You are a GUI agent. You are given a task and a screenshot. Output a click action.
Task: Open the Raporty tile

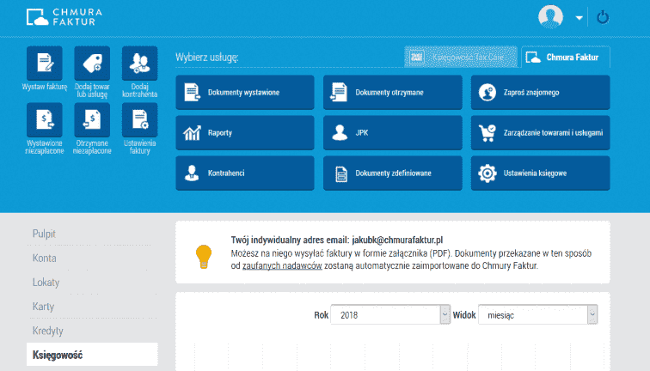[x=245, y=132]
